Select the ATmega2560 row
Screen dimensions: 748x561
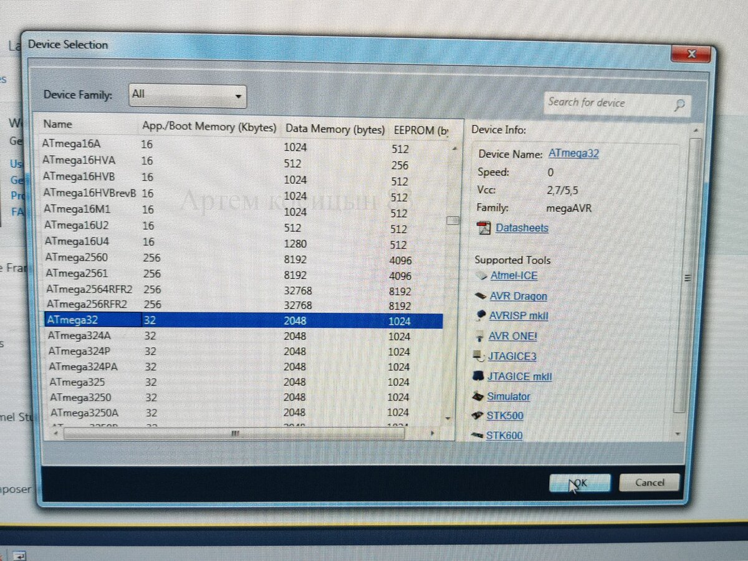pos(242,258)
